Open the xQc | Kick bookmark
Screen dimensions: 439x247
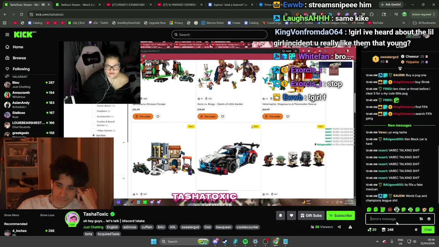coord(76,23)
